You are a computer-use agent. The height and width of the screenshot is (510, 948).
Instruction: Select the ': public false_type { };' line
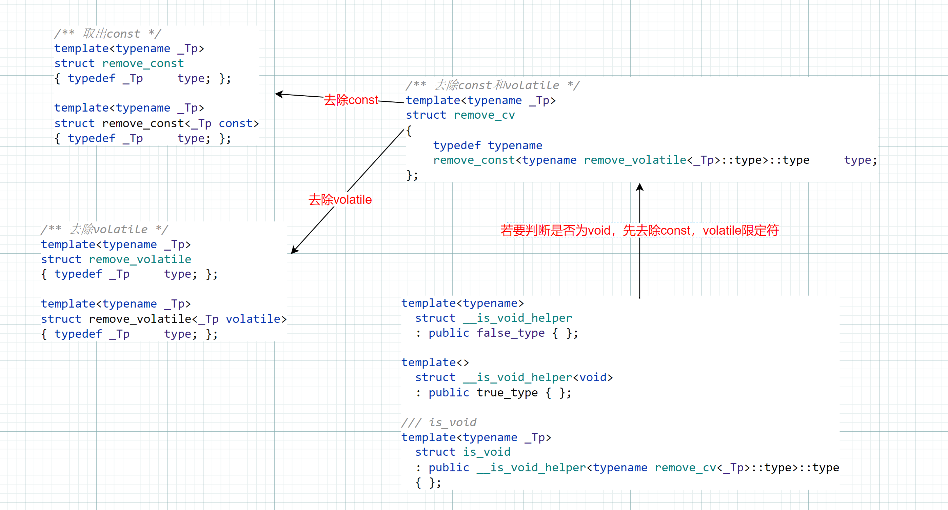(x=496, y=333)
